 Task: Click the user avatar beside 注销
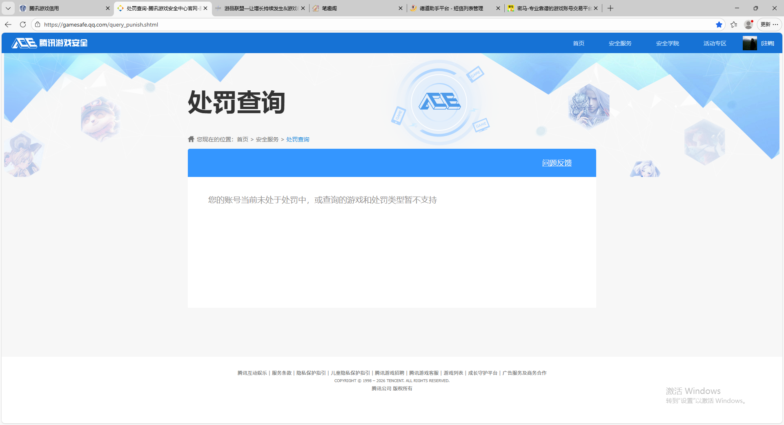[x=749, y=43]
